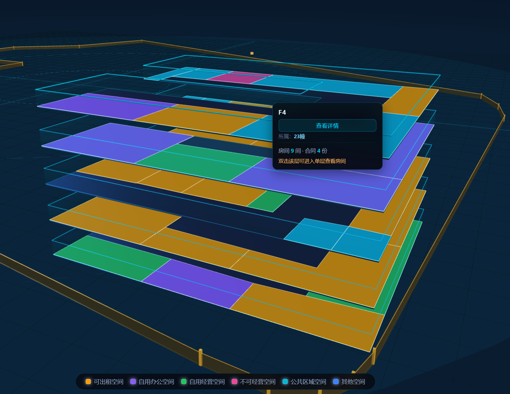Viewport: 510px width, 394px height.
Task: Click the F4 title in the popup
Action: click(282, 112)
